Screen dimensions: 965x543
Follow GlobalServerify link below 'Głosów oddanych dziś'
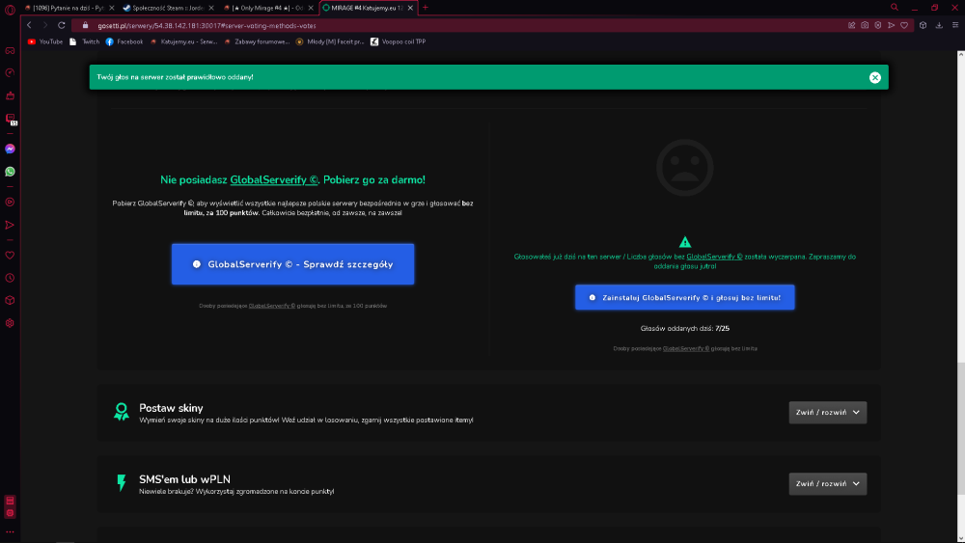point(686,349)
